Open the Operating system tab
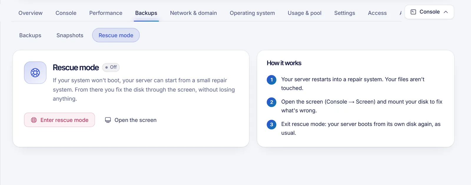This screenshot has height=185, width=471. (x=252, y=13)
